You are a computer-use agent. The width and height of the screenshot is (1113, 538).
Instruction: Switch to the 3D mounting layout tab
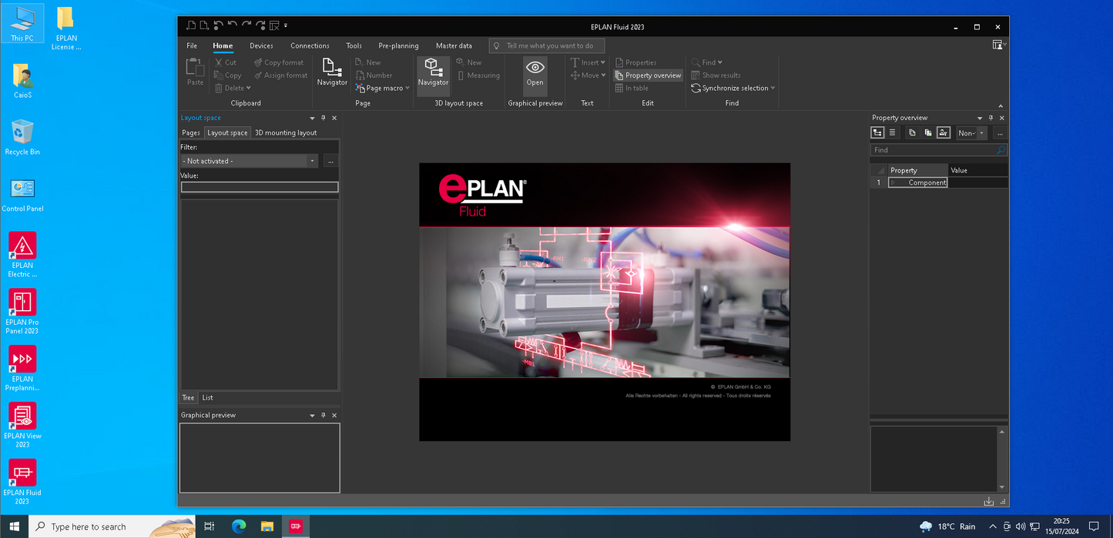(x=286, y=132)
